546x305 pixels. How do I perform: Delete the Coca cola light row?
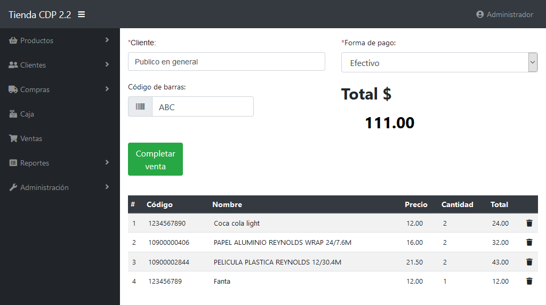pyautogui.click(x=529, y=224)
